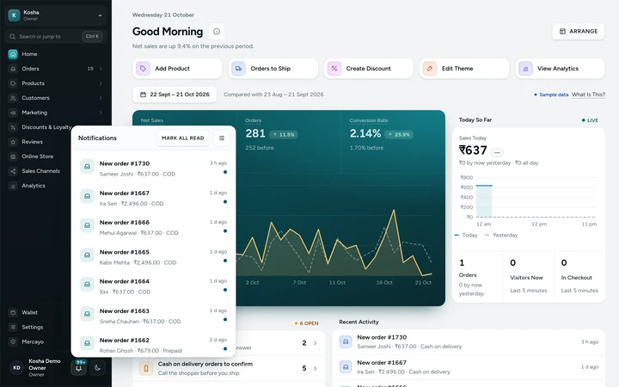This screenshot has width=619, height=387.
Task: Open the What Is This? link
Action: pos(588,95)
